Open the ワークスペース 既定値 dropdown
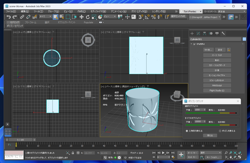The width and height of the screenshot is (250, 163). pyautogui.click(x=232, y=12)
